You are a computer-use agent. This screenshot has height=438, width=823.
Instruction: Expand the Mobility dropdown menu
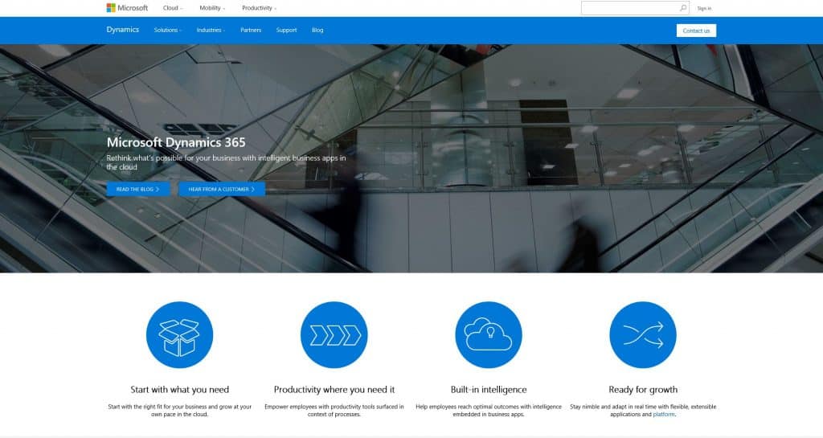pos(212,8)
